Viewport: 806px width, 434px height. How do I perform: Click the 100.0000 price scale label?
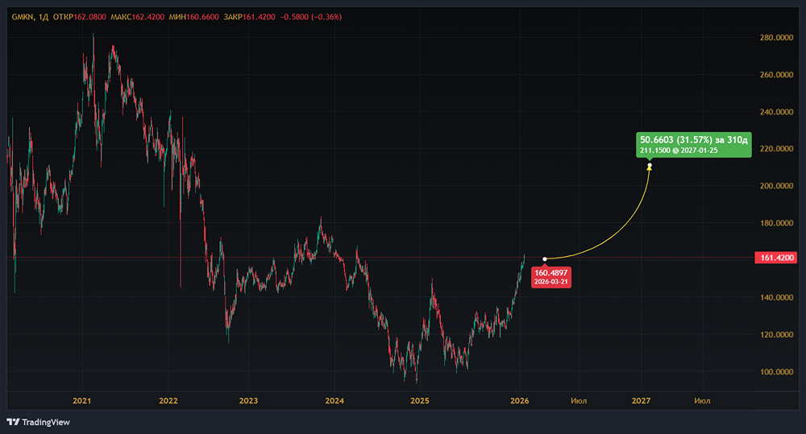click(776, 372)
